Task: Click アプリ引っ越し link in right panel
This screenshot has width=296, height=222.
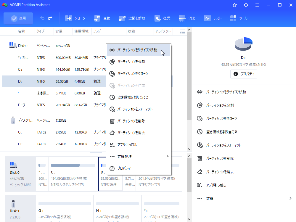Action: (x=216, y=185)
